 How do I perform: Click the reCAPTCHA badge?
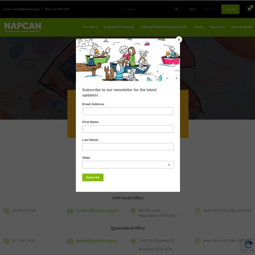248,245
